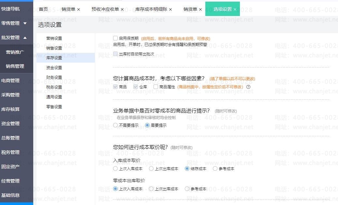Switch to 首页 tab
This screenshot has height=205, width=338.
[43, 9]
